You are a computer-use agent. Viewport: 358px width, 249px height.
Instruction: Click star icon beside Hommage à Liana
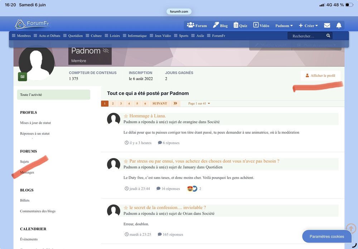(126, 116)
